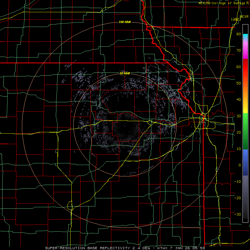Click the 10 value on reflectivity scale
250x250 pixels.
(239, 149)
